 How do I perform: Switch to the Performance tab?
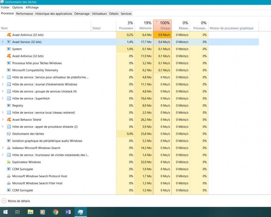tap(24, 14)
